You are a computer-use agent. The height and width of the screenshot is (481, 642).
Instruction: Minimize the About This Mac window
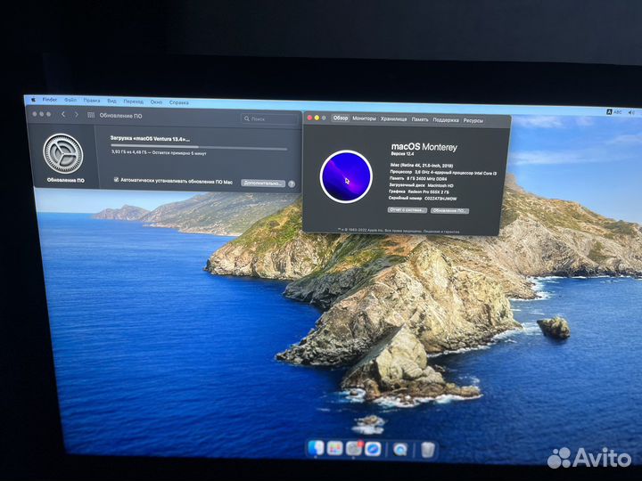click(317, 118)
